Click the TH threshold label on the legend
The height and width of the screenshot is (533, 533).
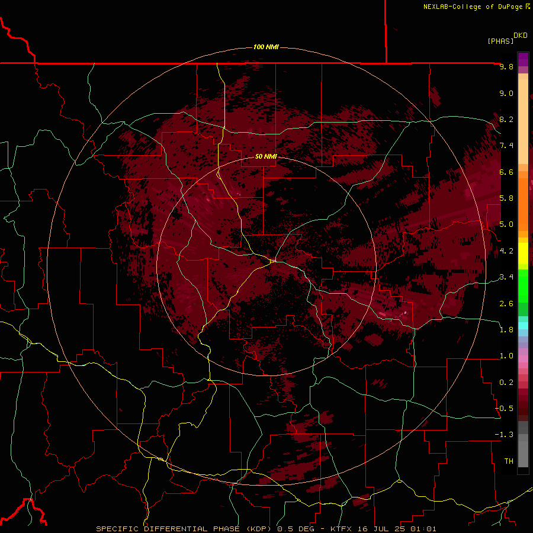click(x=509, y=461)
